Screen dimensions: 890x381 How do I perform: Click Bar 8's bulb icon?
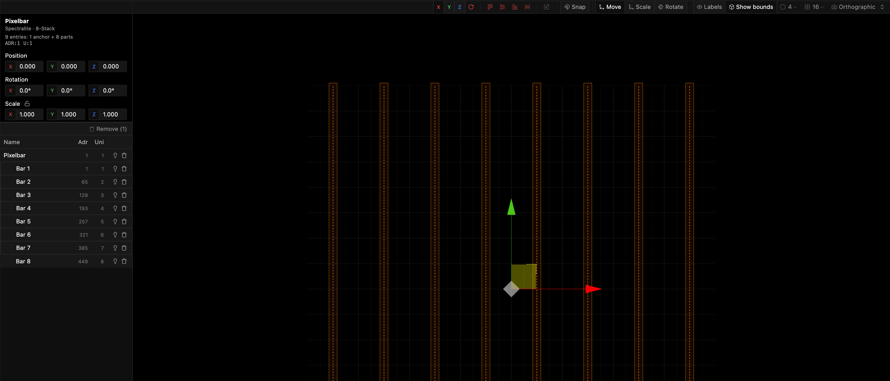(115, 261)
